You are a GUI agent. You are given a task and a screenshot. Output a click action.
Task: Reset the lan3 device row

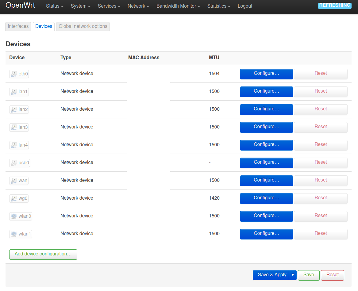[321, 127]
